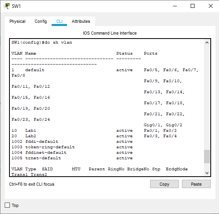Click the scrollbar track above the thumb
The image size is (219, 214).
(x=207, y=98)
